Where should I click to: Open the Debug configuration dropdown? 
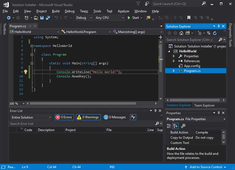(84, 18)
